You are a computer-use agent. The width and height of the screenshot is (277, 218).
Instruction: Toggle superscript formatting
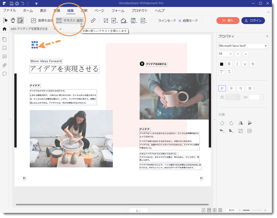pos(221,72)
